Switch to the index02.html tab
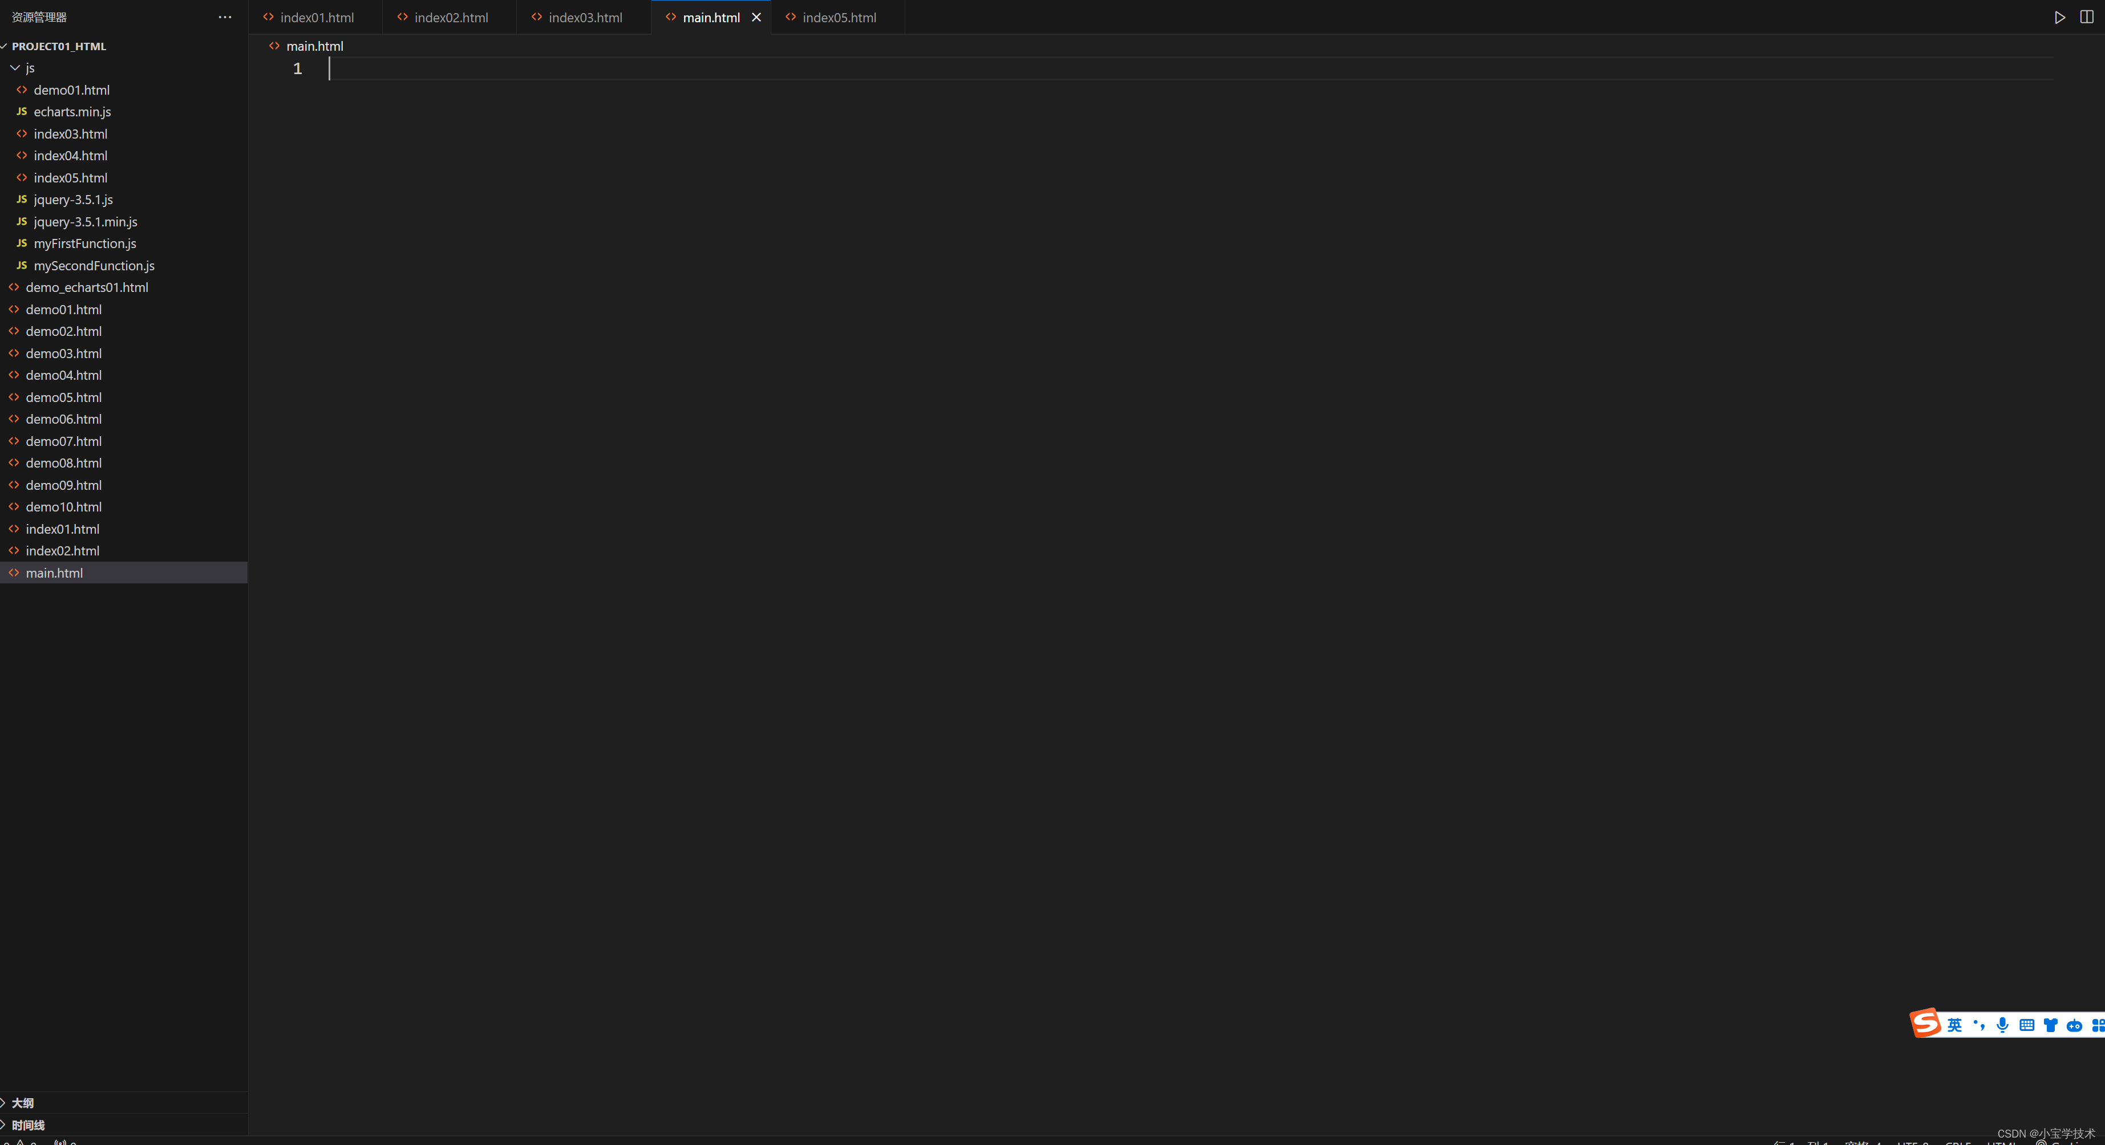Screen dimensions: 2105x1145 [x=450, y=17]
